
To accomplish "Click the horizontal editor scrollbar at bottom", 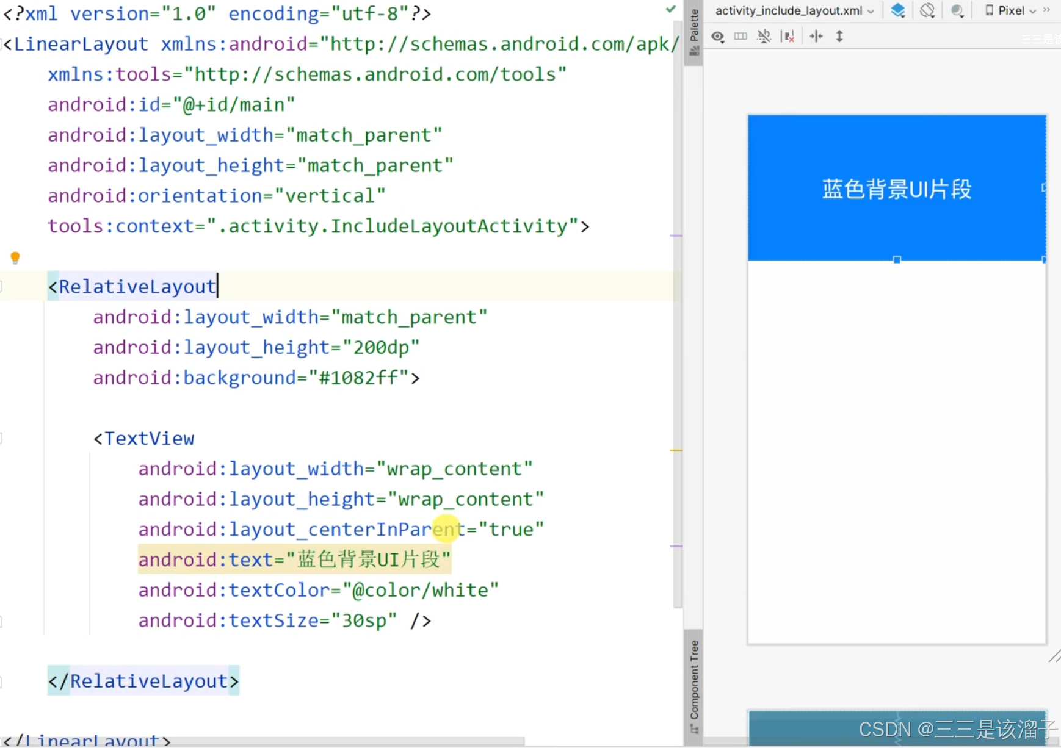I will click(263, 742).
